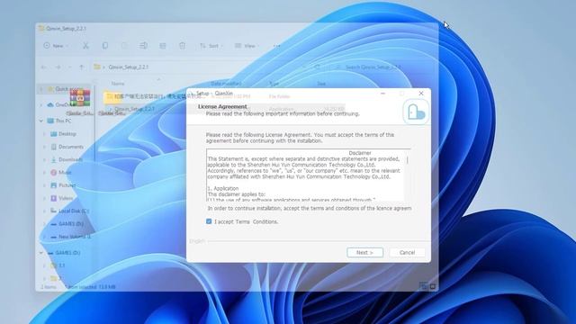Image resolution: width=576 pixels, height=324 pixels.
Task: Click the Cut scissors icon in Explorer
Action: [x=85, y=46]
